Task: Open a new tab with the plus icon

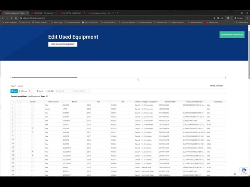Action: click(117, 13)
